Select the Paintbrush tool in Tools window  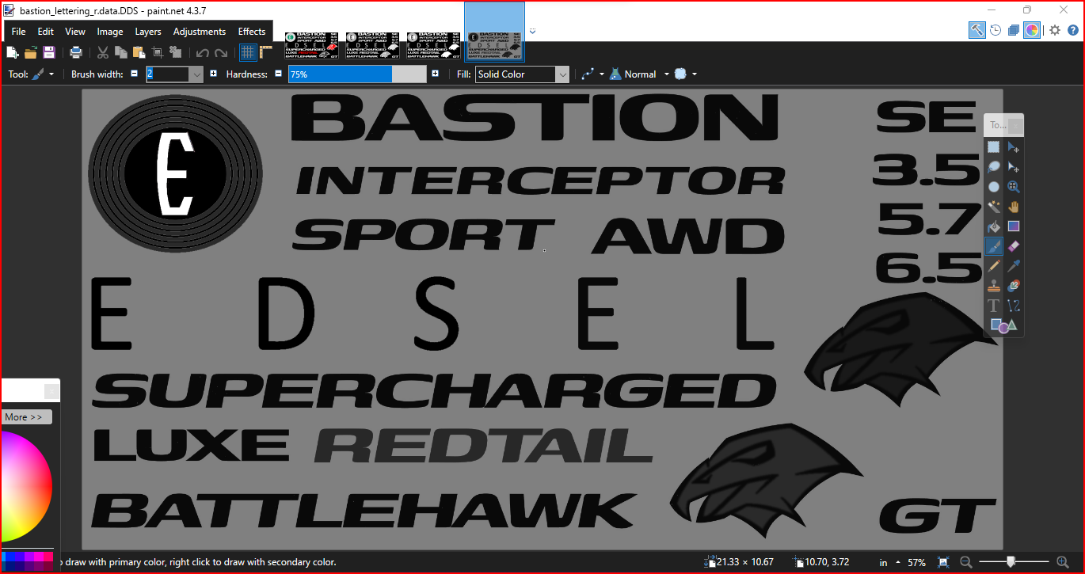(x=994, y=246)
